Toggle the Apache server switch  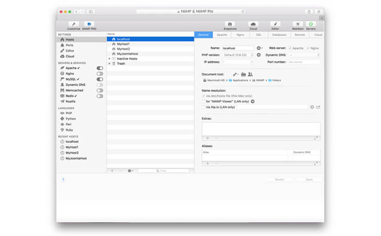click(99, 68)
